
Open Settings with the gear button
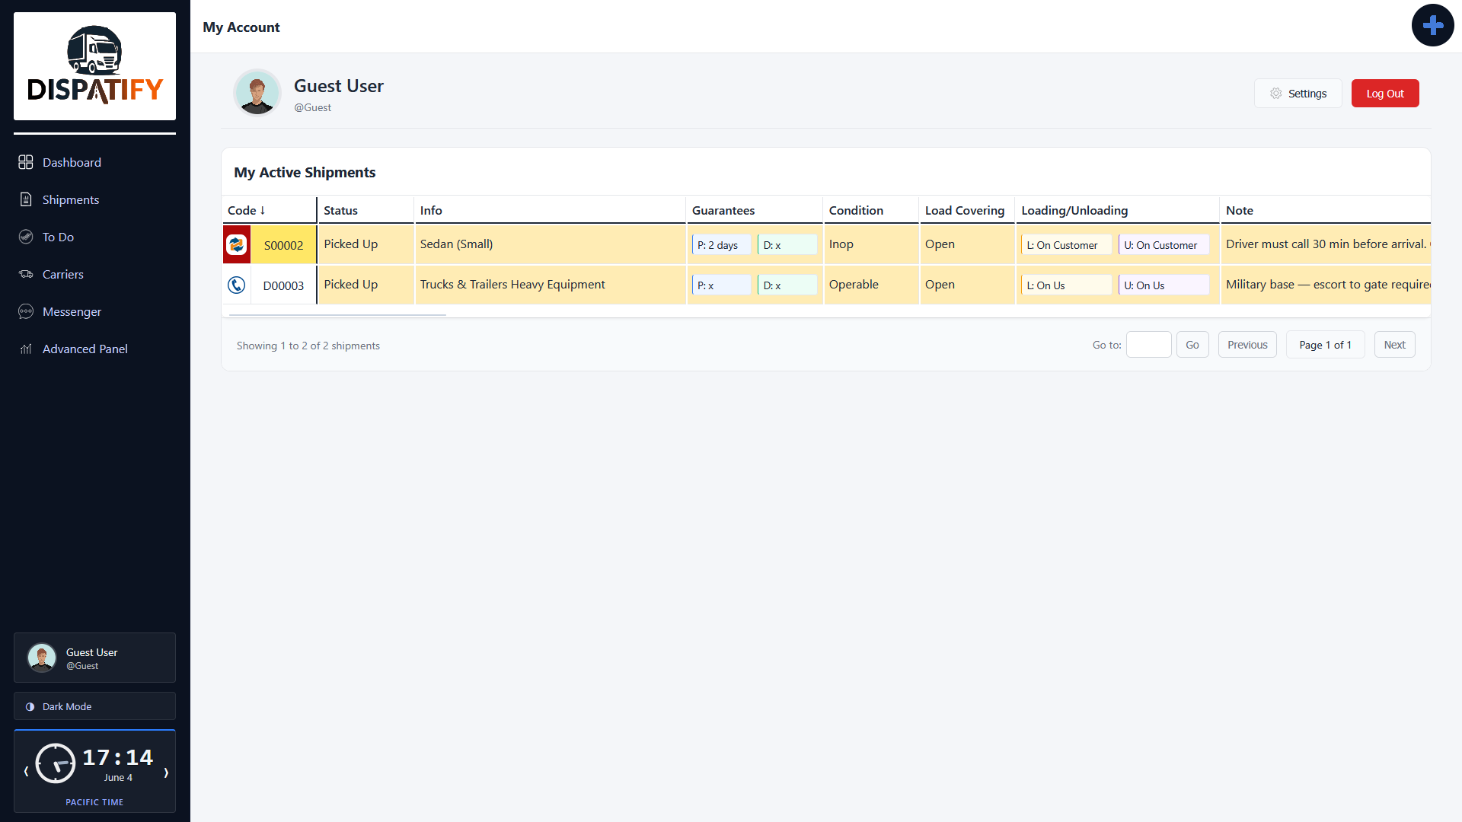pos(1298,94)
